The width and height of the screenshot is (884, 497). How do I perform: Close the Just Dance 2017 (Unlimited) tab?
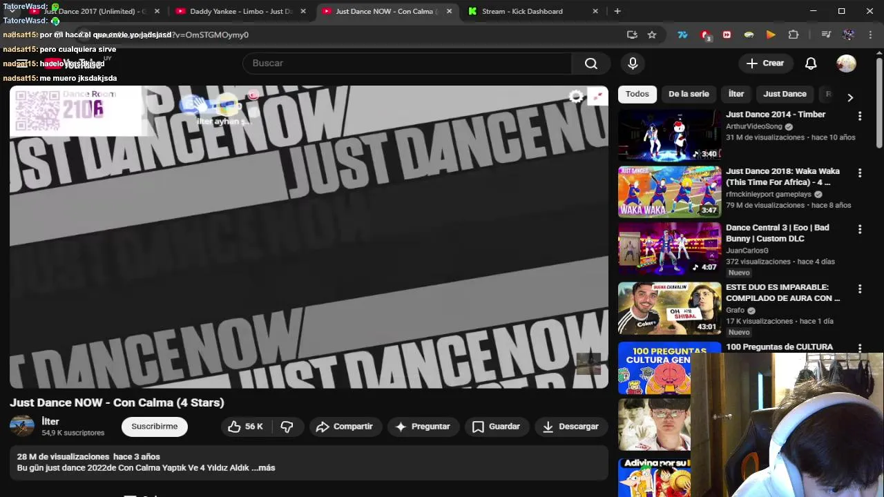(x=157, y=11)
